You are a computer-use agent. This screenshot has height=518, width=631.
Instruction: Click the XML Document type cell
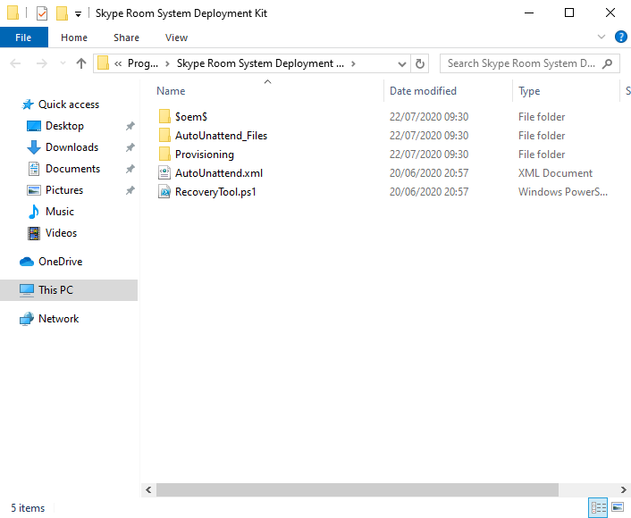555,173
